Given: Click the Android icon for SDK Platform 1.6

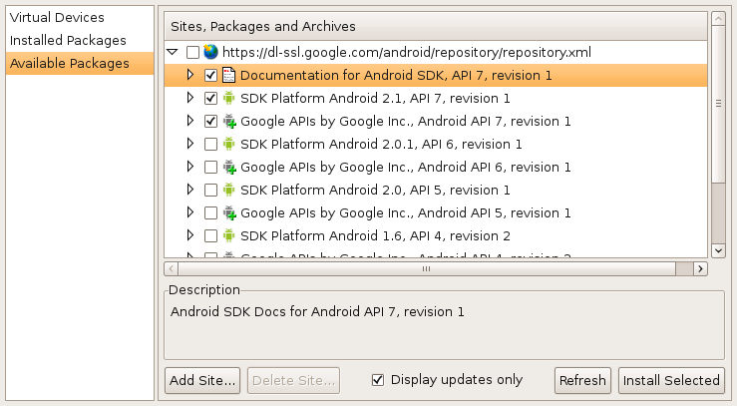Looking at the screenshot, I should pyautogui.click(x=229, y=235).
